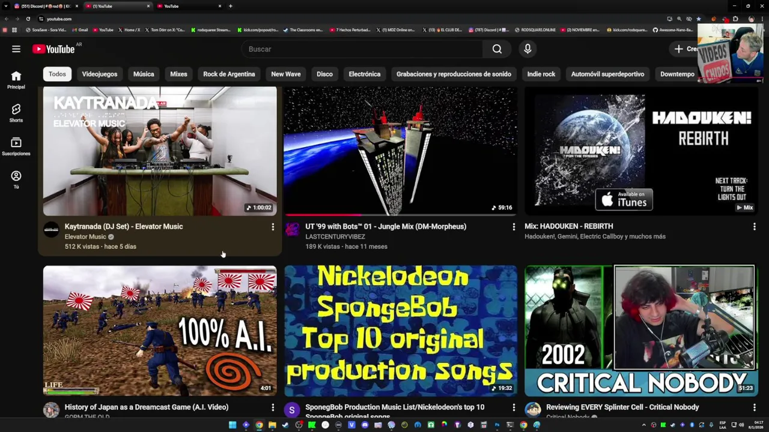Open a new browser tab with plus icon
769x432 pixels.
tap(230, 6)
